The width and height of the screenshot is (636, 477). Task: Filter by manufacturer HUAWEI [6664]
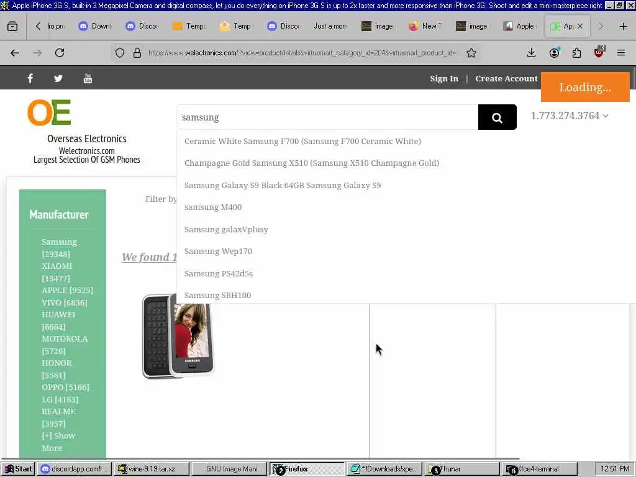click(x=58, y=320)
